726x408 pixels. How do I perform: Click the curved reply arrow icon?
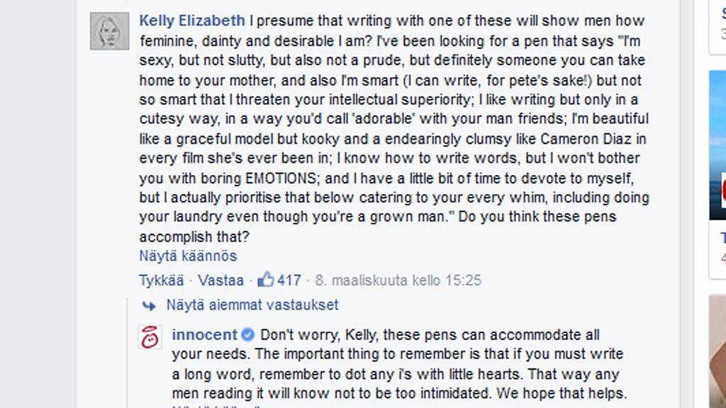pos(149,305)
